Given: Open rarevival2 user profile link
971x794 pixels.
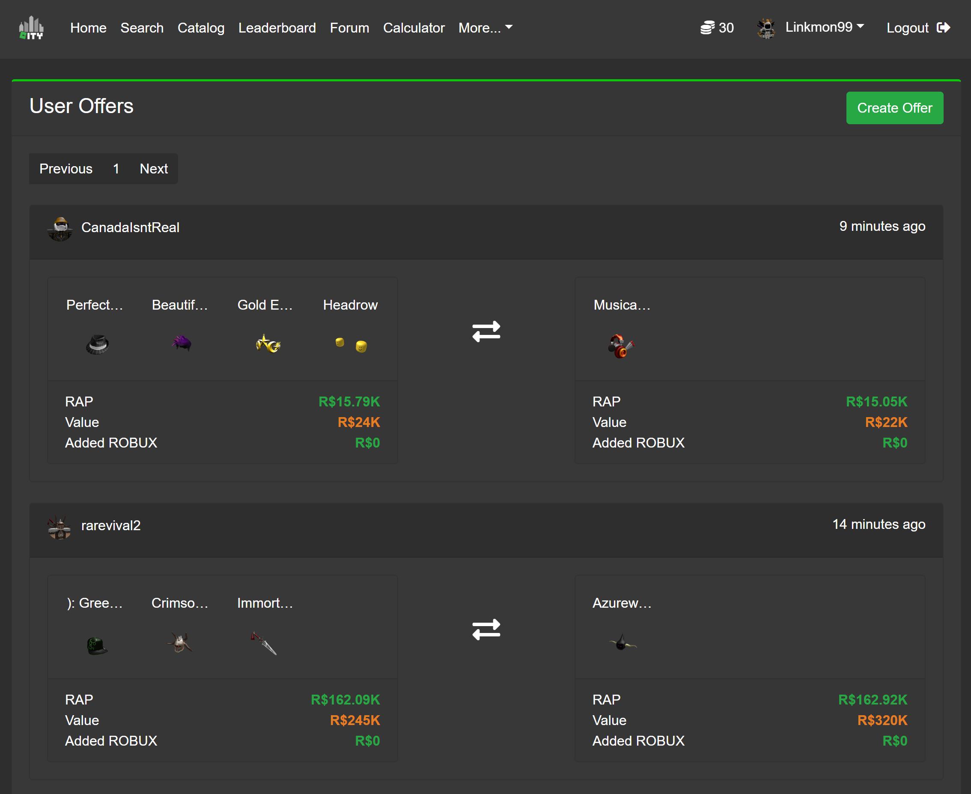Looking at the screenshot, I should [x=110, y=525].
